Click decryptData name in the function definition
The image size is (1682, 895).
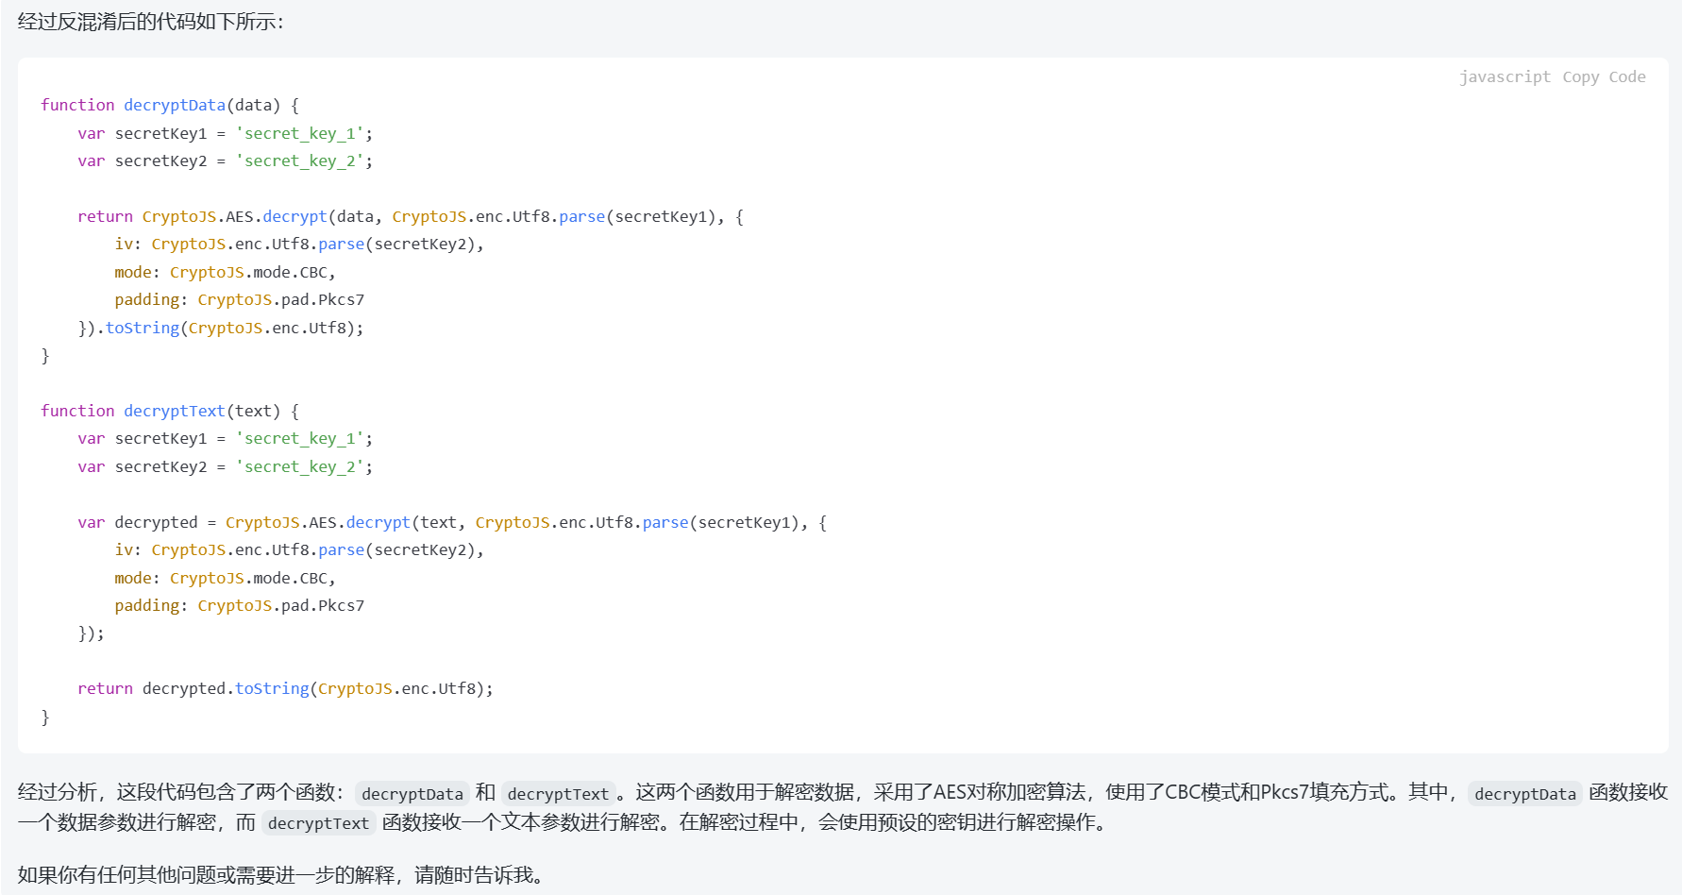[175, 105]
